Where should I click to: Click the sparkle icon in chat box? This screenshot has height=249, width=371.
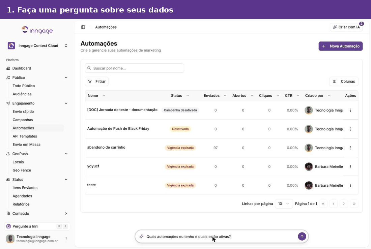point(142,237)
